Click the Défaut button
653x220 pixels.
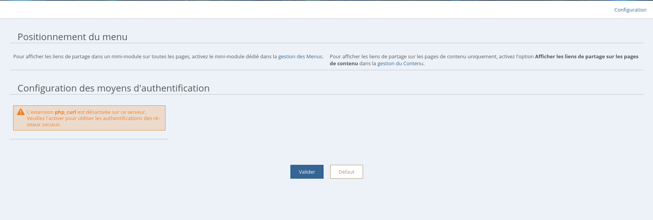coord(346,172)
